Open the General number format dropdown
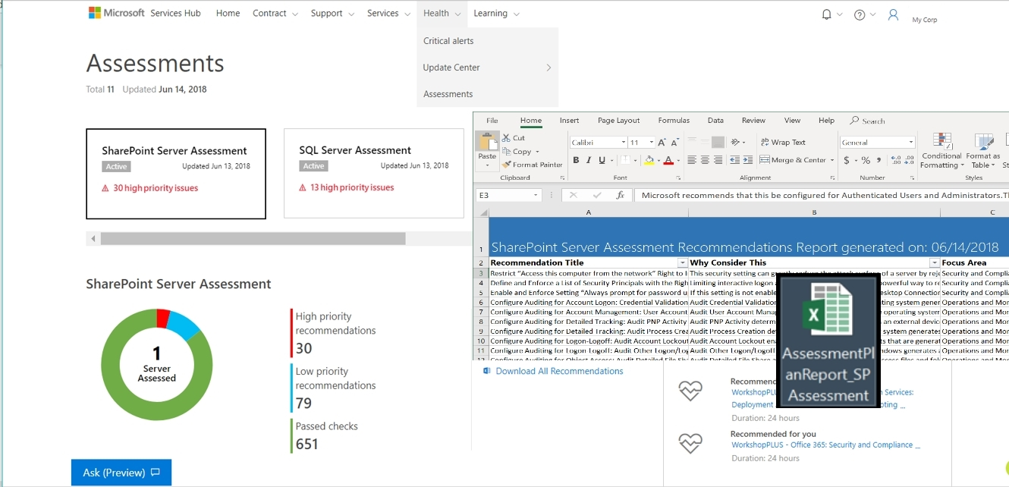The width and height of the screenshot is (1009, 487). pyautogui.click(x=911, y=143)
